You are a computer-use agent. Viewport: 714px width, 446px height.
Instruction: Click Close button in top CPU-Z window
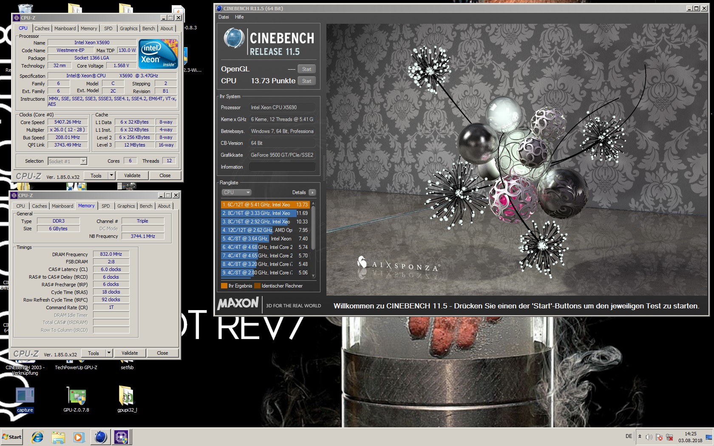pos(165,175)
